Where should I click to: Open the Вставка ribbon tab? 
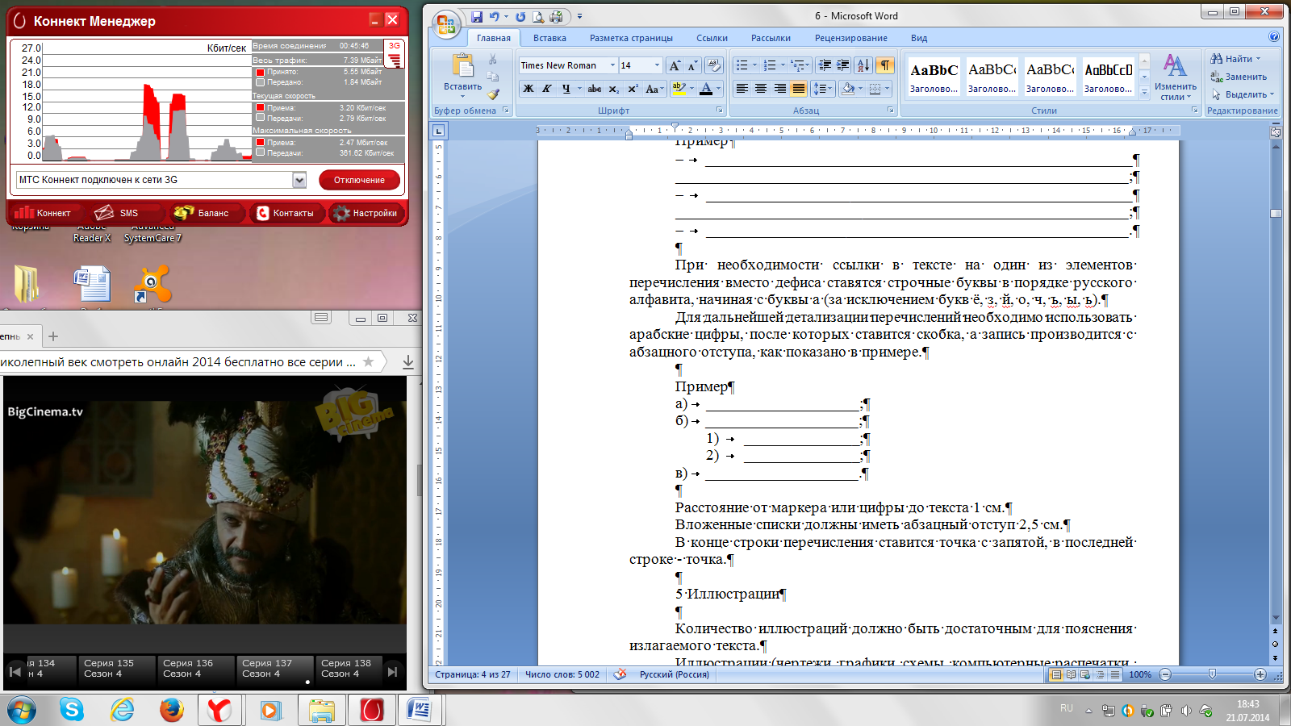(x=549, y=38)
